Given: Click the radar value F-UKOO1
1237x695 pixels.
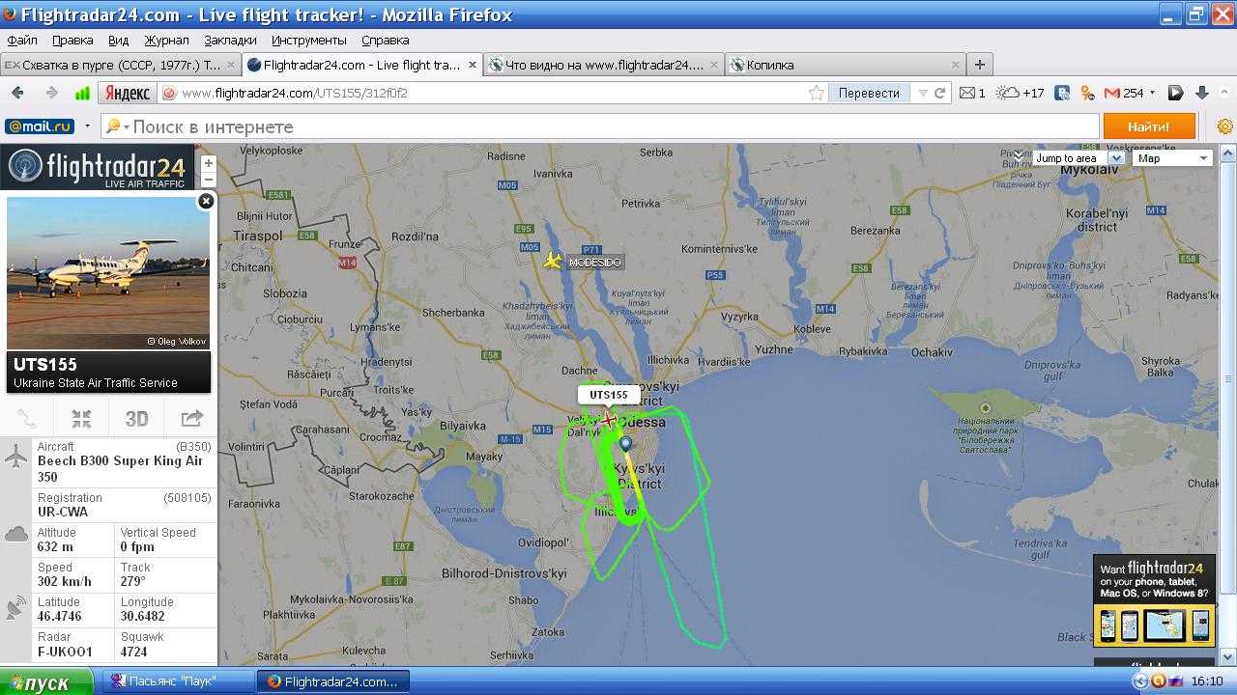Looking at the screenshot, I should point(65,652).
